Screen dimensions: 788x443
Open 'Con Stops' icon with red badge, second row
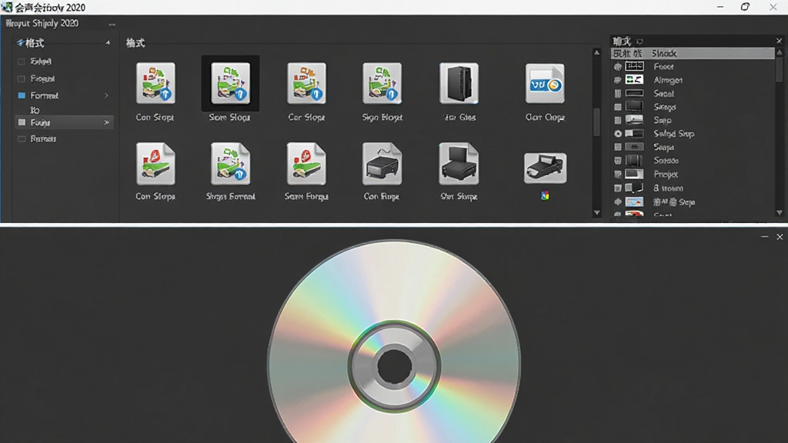click(x=155, y=164)
